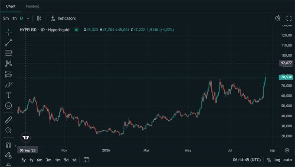Click the low value L45,044
The width and height of the screenshot is (295, 167).
(122, 30)
